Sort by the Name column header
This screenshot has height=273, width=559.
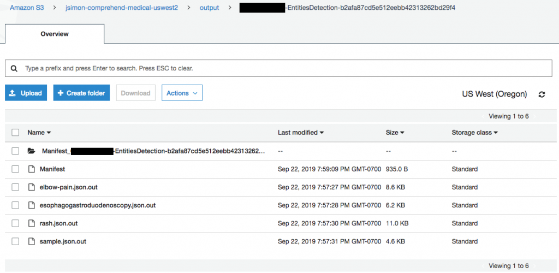[x=39, y=133]
